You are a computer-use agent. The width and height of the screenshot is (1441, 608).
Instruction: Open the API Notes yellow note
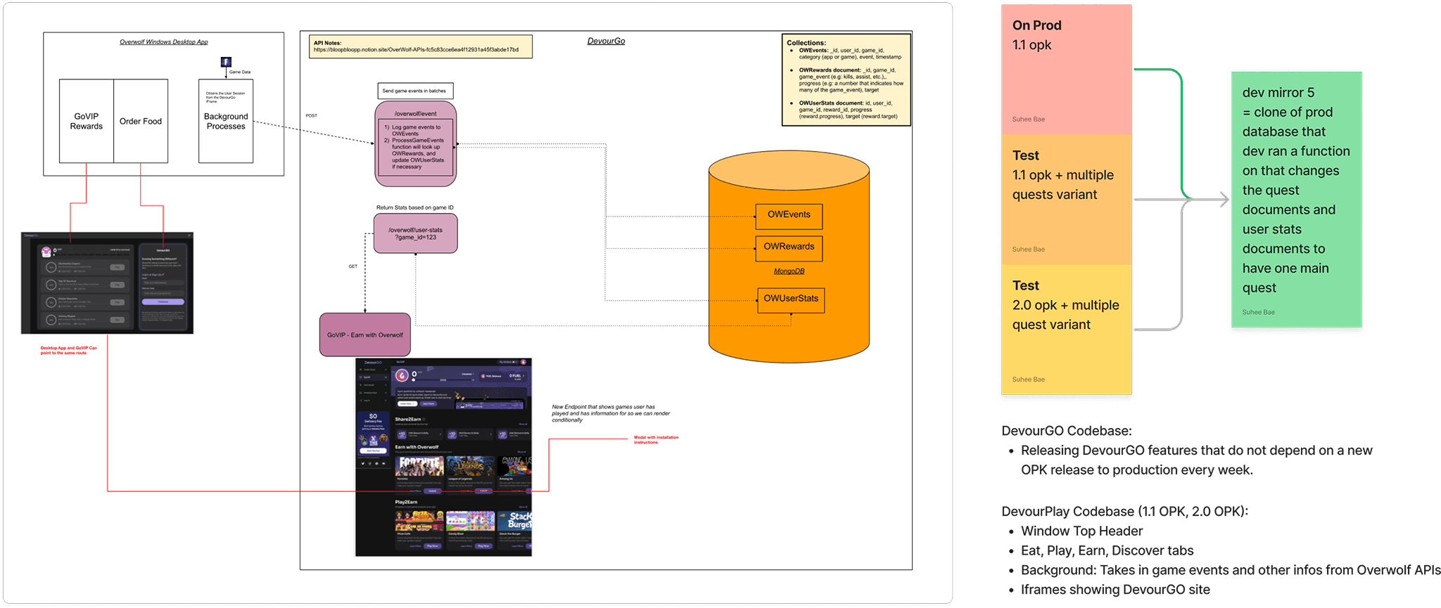pos(421,47)
